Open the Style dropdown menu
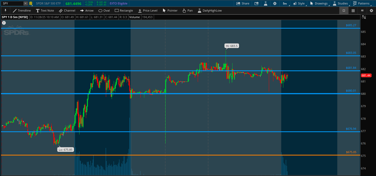 tap(299, 3)
